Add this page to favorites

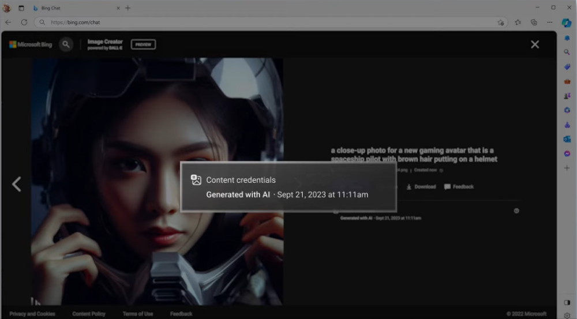500,22
